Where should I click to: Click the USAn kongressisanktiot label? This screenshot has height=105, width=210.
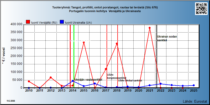pos(117,76)
